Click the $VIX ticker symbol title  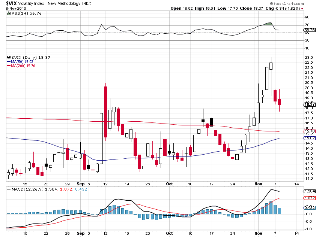tap(11, 3)
